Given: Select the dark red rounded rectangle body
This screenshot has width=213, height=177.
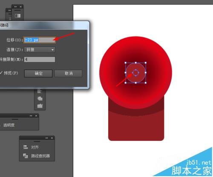Looking at the screenshot, I should (136, 128).
